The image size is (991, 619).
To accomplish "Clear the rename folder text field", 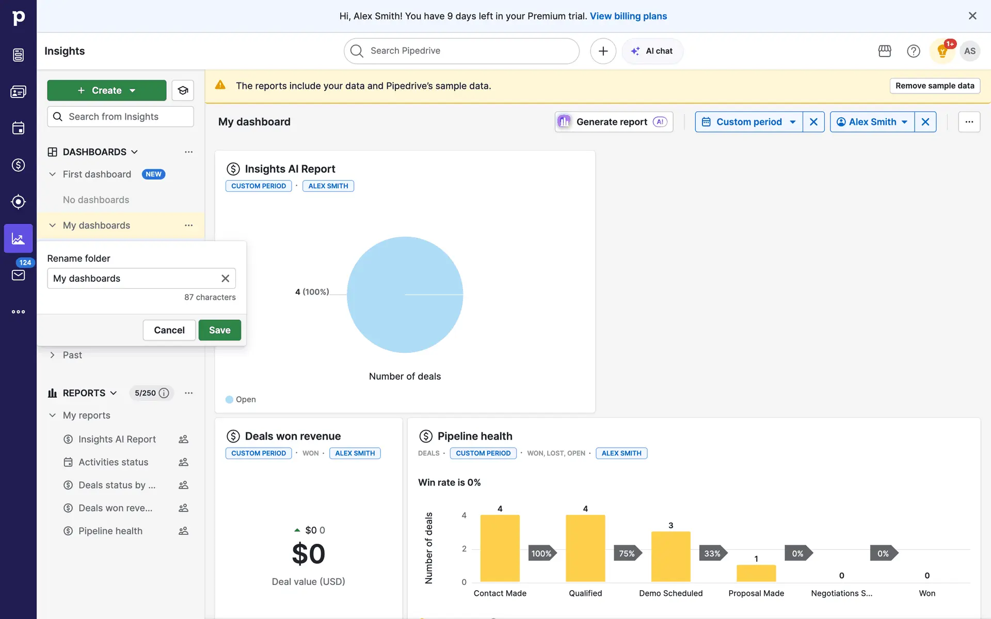I will [x=225, y=279].
